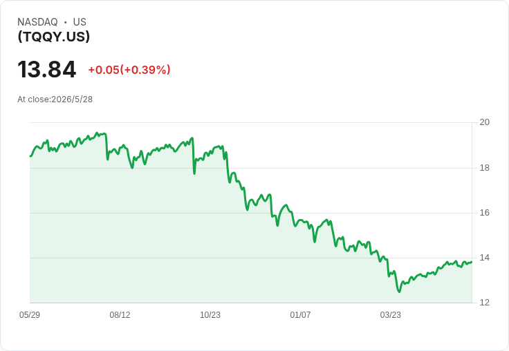Select the 03/23 x-axis date label
Image resolution: width=509 pixels, height=351 pixels.
[391, 314]
